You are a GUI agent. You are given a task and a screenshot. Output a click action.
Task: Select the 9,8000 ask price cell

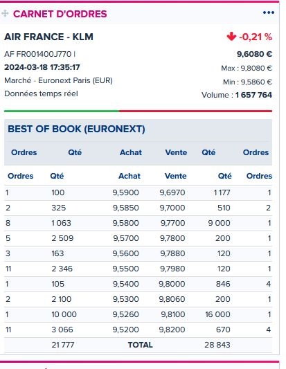172,284
